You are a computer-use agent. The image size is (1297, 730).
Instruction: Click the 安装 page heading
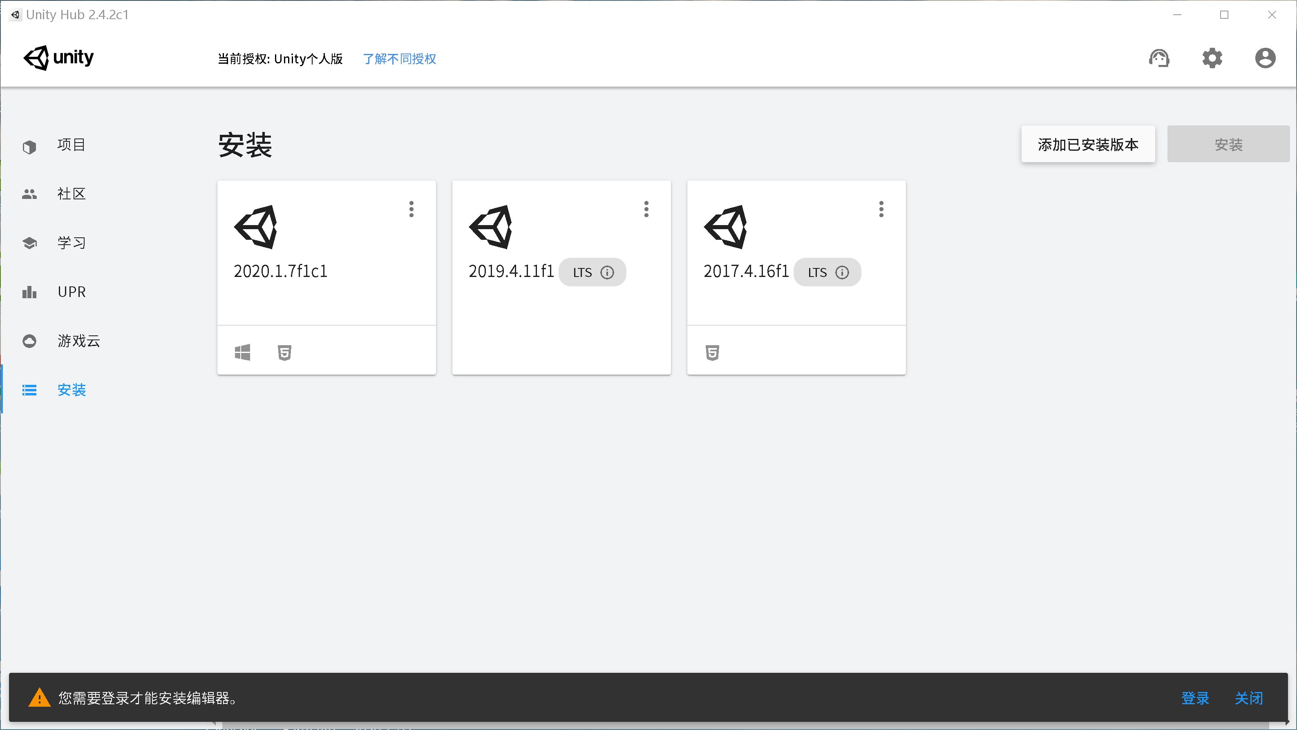point(245,145)
